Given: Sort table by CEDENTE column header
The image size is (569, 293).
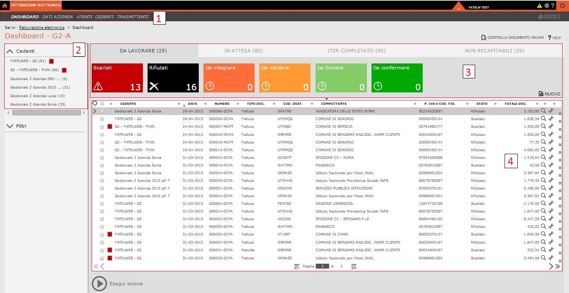Looking at the screenshot, I should click(128, 103).
